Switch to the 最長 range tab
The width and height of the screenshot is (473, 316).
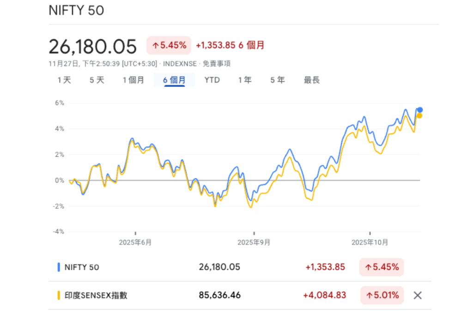point(312,80)
